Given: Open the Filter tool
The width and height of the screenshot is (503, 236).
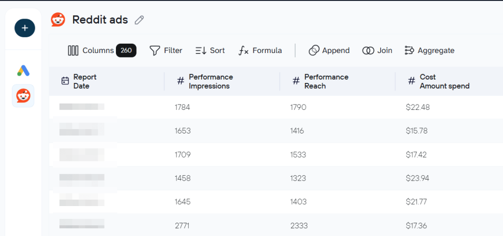Looking at the screenshot, I should [x=166, y=51].
